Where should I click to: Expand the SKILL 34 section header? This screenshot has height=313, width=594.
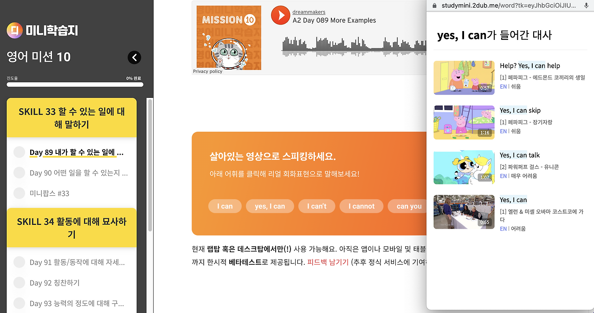72,228
